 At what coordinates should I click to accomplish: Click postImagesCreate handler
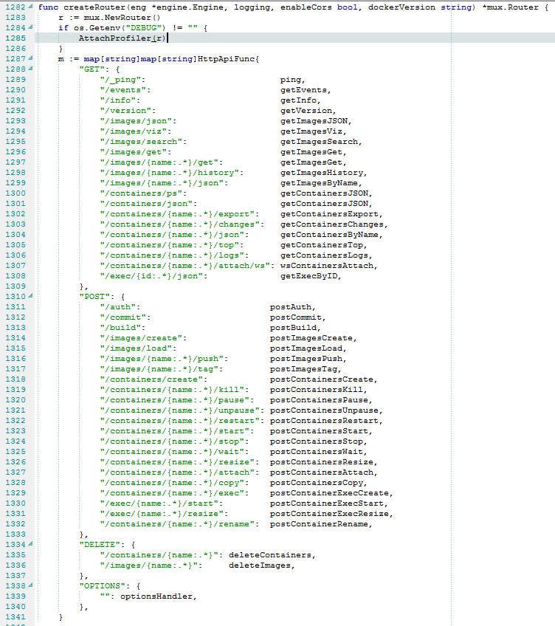tap(311, 338)
